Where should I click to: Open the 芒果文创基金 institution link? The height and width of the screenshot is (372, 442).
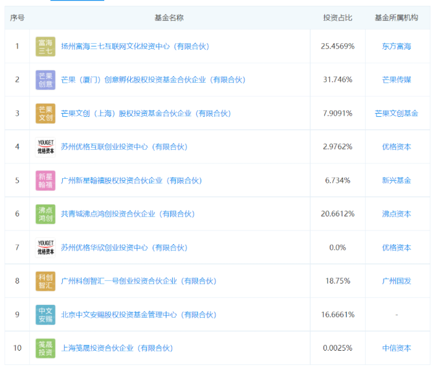point(396,114)
